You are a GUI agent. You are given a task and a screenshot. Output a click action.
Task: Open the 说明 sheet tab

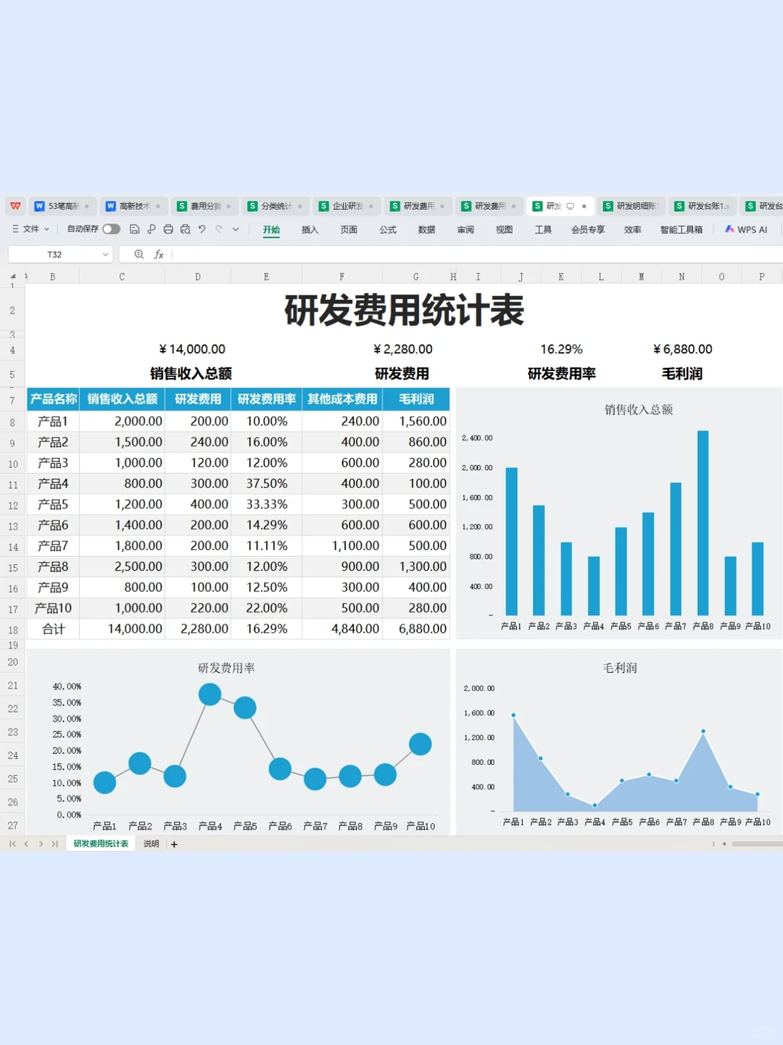(150, 844)
